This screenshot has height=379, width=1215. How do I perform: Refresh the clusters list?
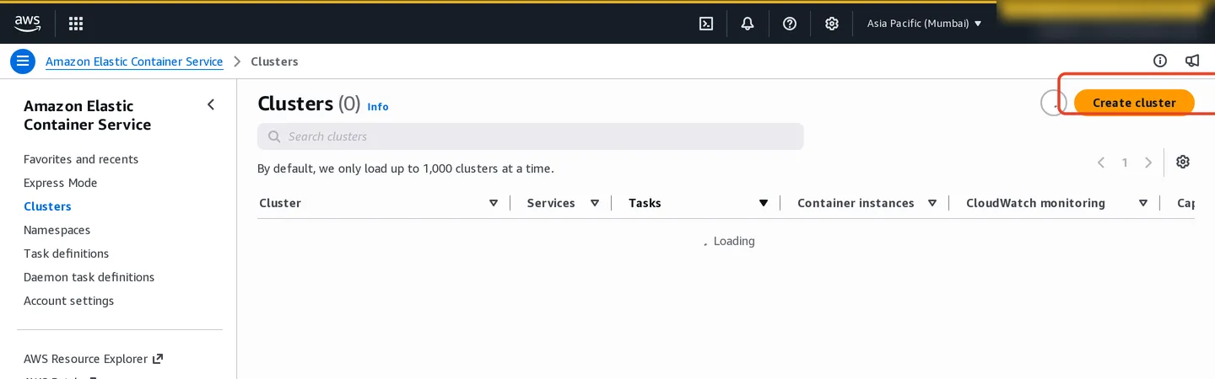(x=1054, y=103)
